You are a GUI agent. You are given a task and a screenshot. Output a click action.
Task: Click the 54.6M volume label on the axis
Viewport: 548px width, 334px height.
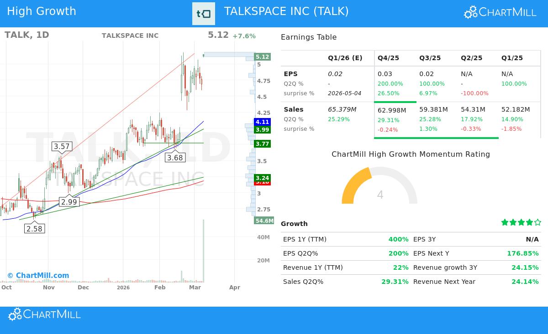[264, 221]
